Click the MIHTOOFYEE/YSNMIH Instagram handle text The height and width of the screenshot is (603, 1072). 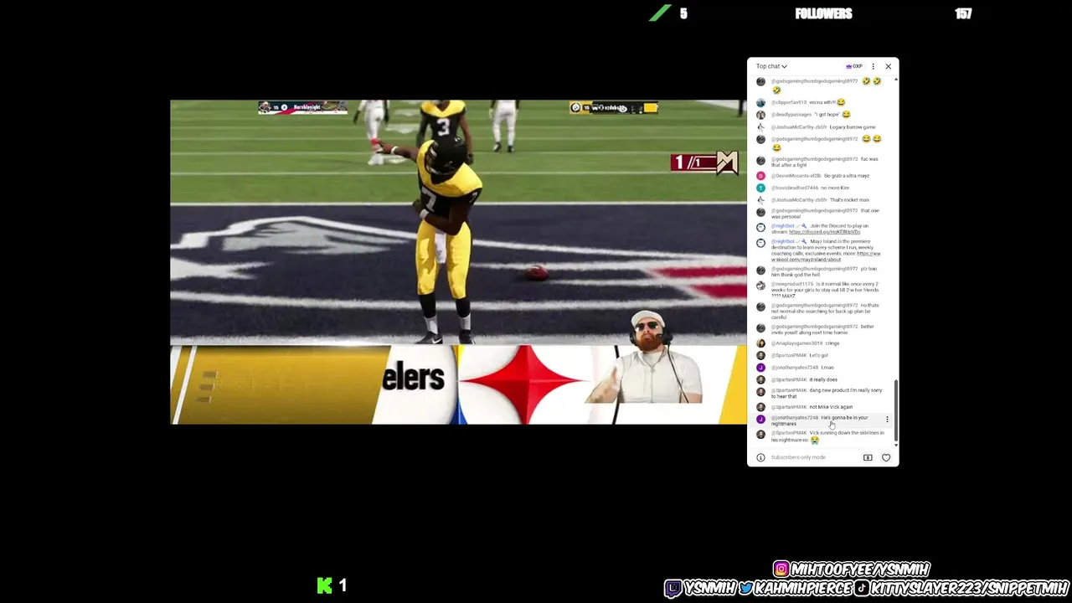pyautogui.click(x=860, y=569)
